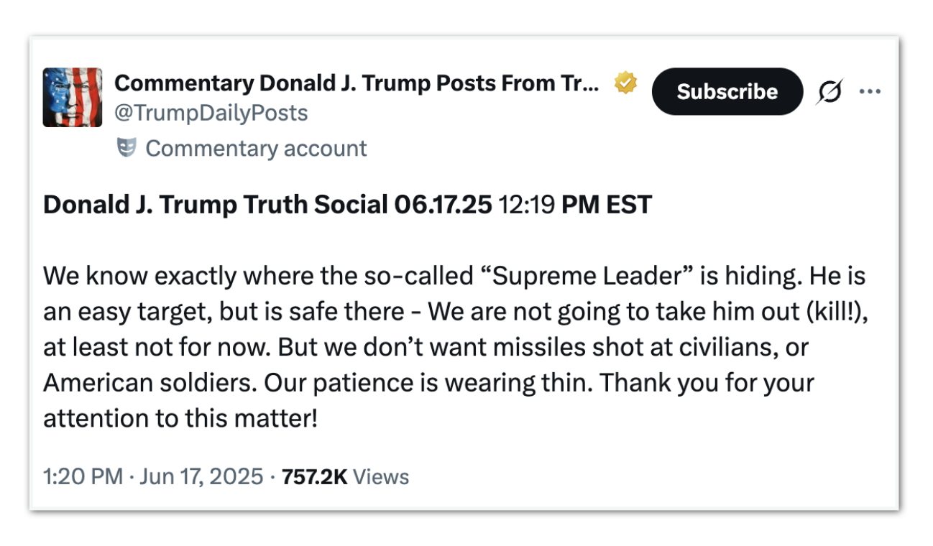
Task: Click the 1:20 PM post timestamp
Action: (83, 477)
